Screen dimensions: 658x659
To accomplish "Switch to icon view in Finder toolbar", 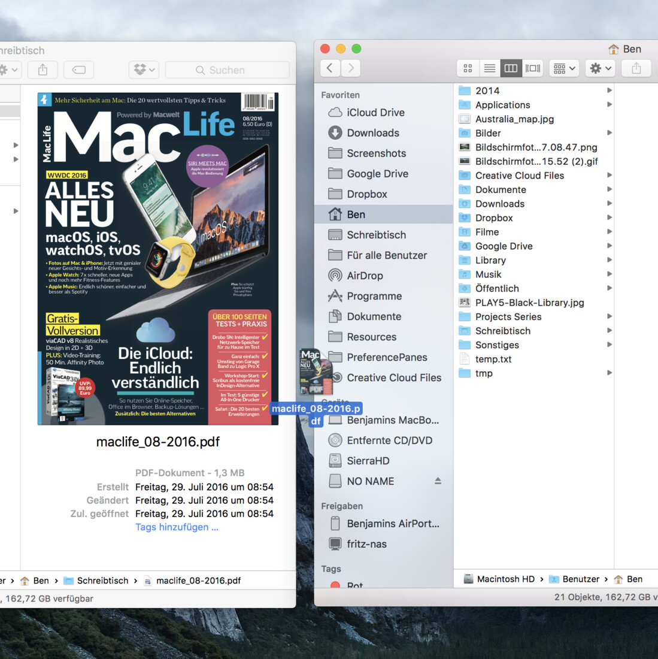I will click(468, 68).
